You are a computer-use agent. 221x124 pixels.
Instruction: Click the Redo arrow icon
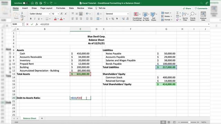(51, 3)
